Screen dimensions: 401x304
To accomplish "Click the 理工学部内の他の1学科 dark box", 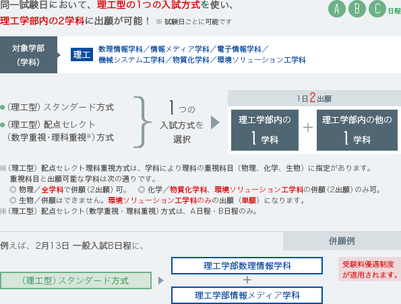I will click(357, 130).
